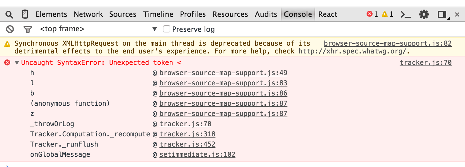Click the filter funnel icon
This screenshot has width=465, height=167.
(28, 29)
